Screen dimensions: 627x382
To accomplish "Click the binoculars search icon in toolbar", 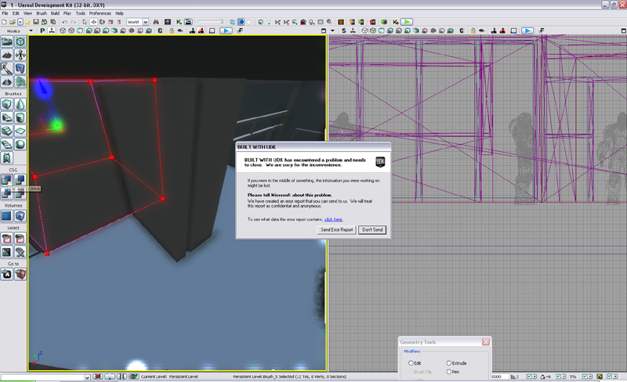I will 156,22.
